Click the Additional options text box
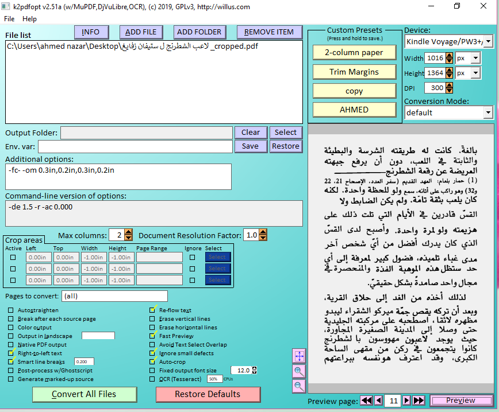Viewport: 499px width, 412px height. pyautogui.click(x=118, y=177)
